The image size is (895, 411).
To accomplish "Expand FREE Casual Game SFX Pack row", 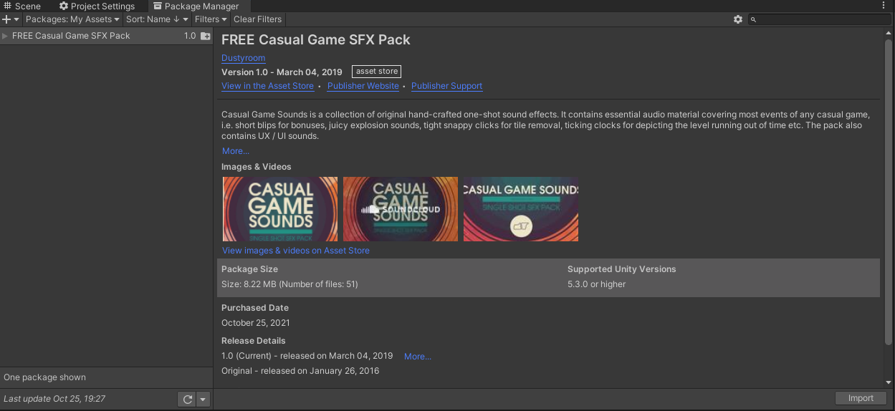I will 5,36.
